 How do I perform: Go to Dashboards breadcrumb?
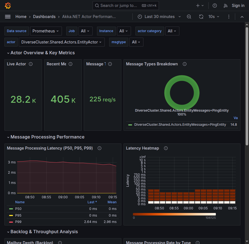[44, 17]
